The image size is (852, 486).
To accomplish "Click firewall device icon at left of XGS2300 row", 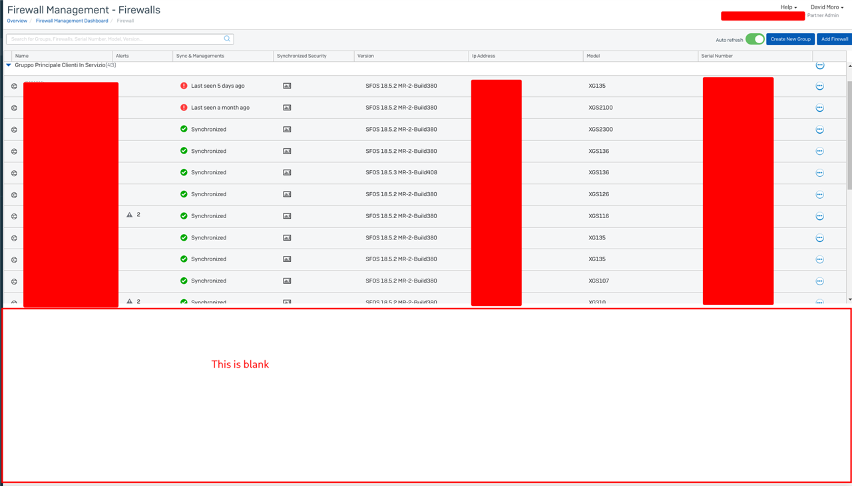I will point(14,130).
